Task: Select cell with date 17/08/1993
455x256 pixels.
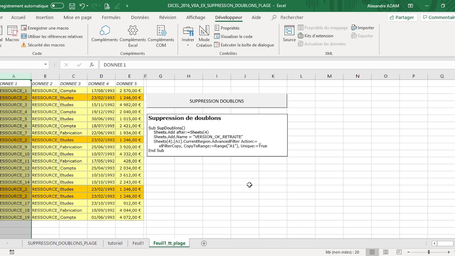Action: coord(101,91)
